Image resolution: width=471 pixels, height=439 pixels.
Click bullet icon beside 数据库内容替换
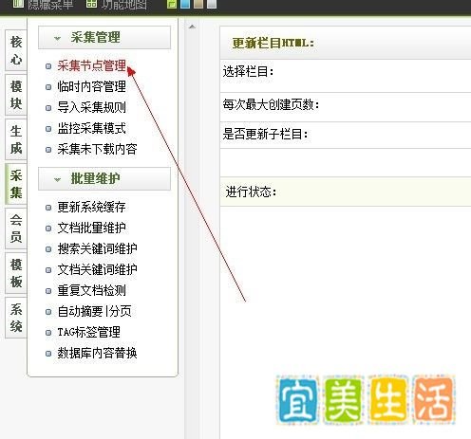pos(48,354)
